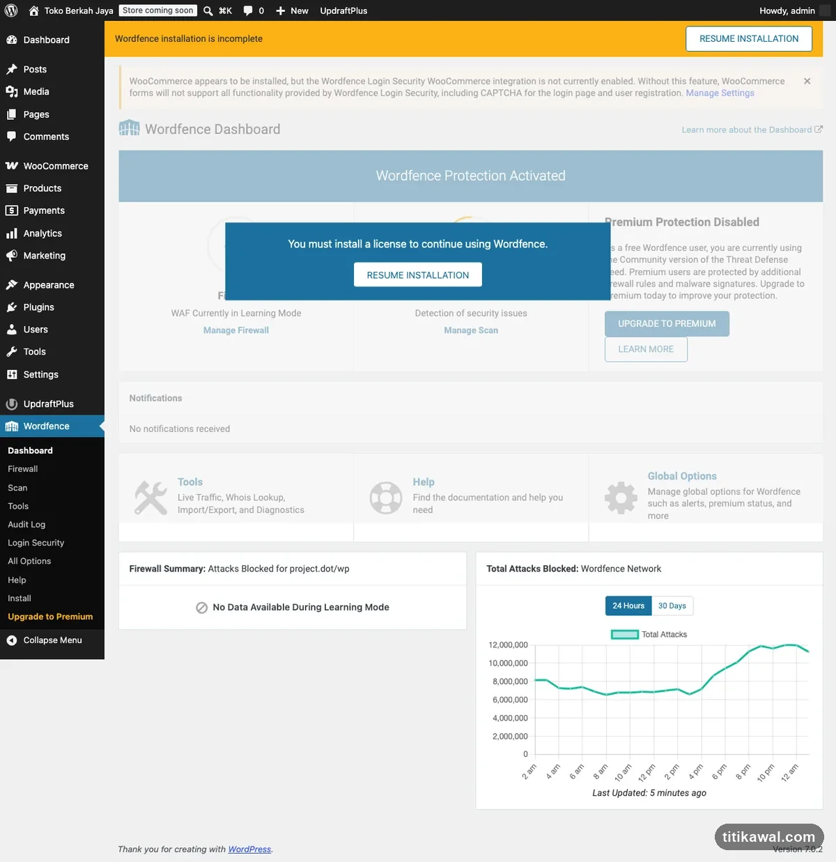Image resolution: width=836 pixels, height=862 pixels.
Task: Open the comments bubble in admin bar
Action: point(248,10)
